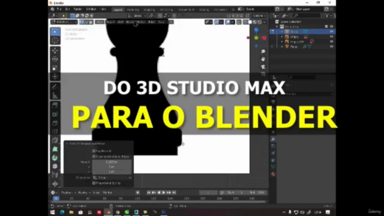
Task: Select the 3D Cursor tool
Action: coord(55,40)
